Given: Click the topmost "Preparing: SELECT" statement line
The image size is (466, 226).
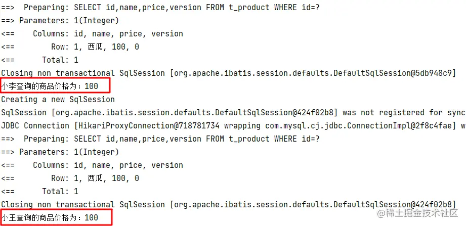Looking at the screenshot, I should coord(172,8).
